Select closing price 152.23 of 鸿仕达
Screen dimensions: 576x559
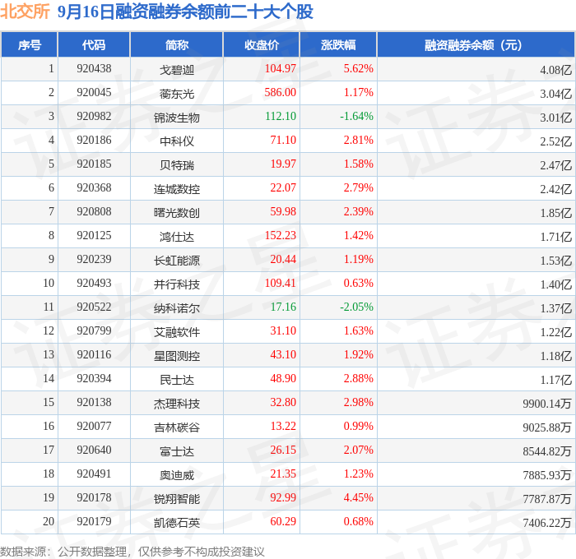point(281,235)
